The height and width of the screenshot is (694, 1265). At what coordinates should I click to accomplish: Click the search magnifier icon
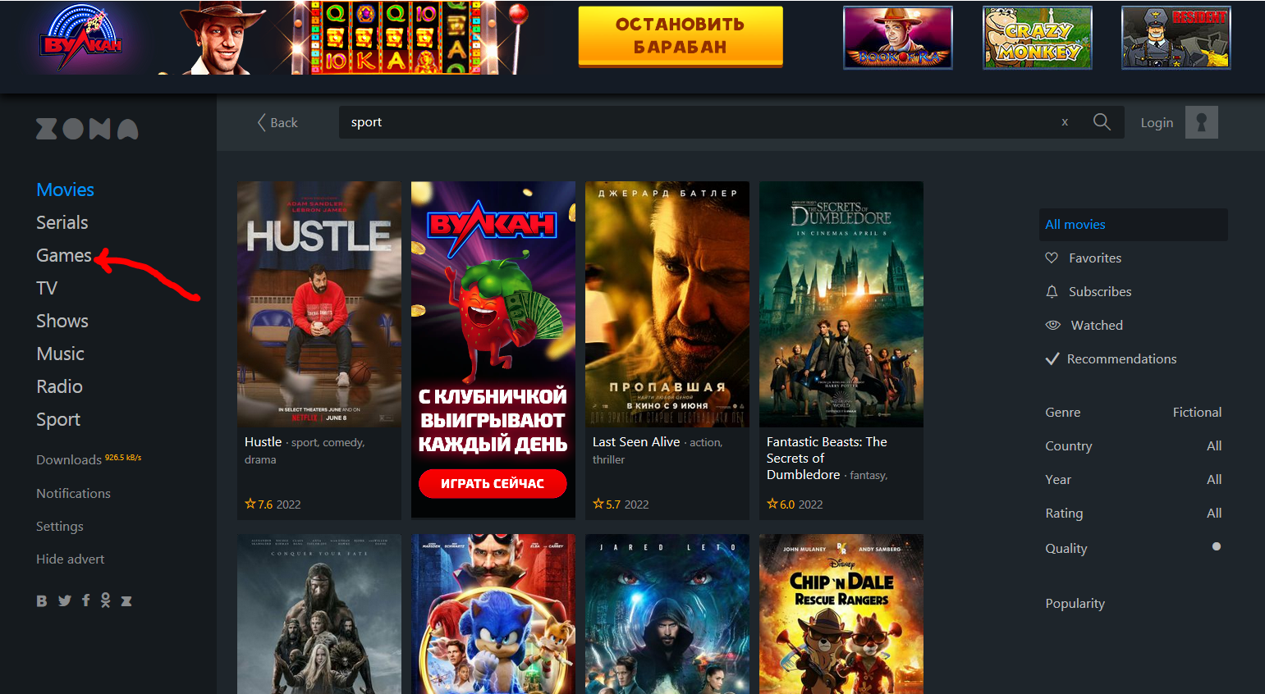tap(1102, 122)
